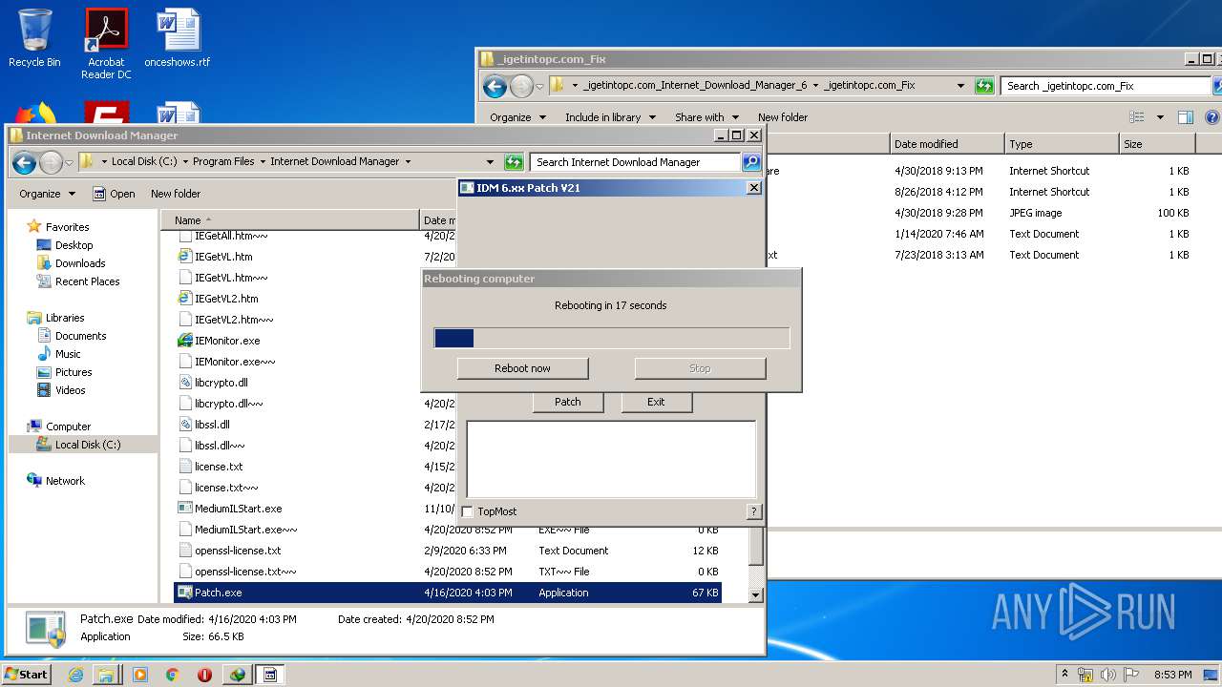Click the Exit button in IDM Patch
The height and width of the screenshot is (687, 1222).
[x=656, y=402]
